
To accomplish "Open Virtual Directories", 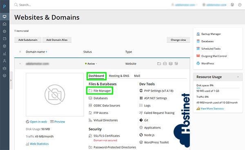I will coord(103,120).
